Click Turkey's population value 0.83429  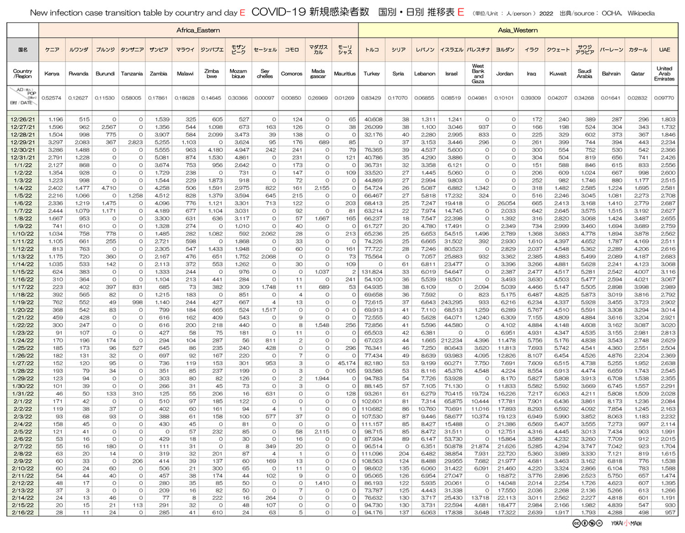372,99
